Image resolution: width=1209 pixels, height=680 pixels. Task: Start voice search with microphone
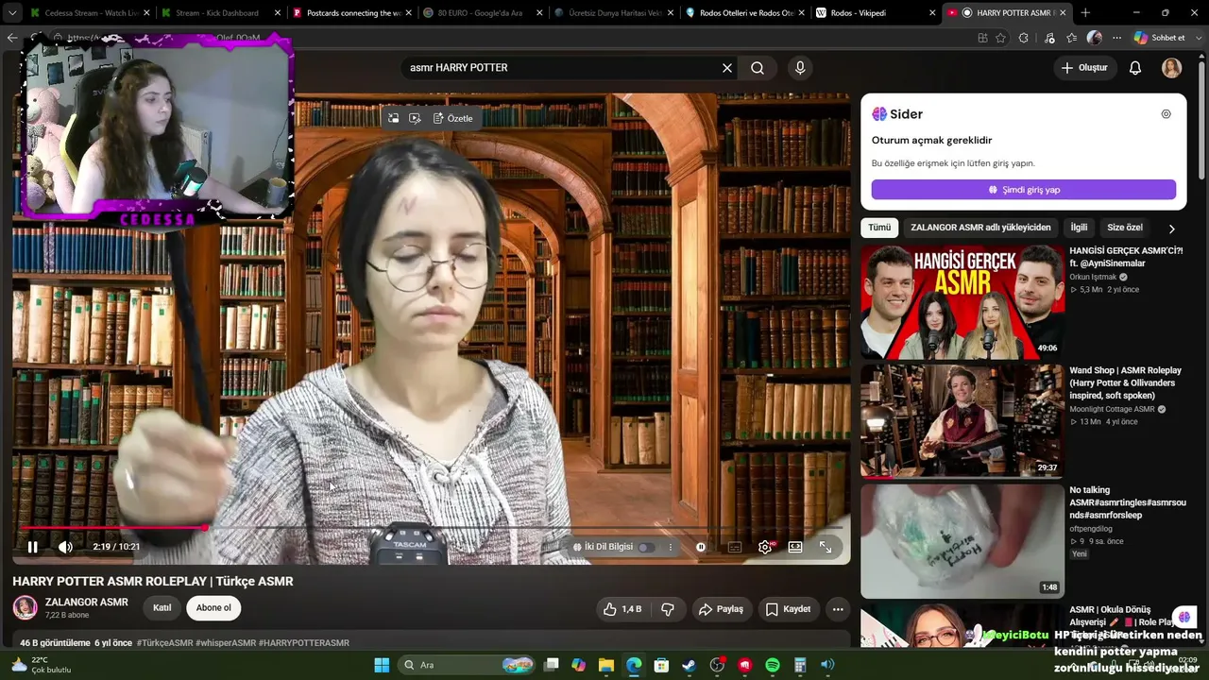pyautogui.click(x=800, y=68)
